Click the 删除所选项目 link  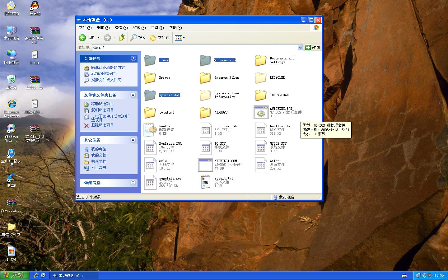pyautogui.click(x=102, y=125)
